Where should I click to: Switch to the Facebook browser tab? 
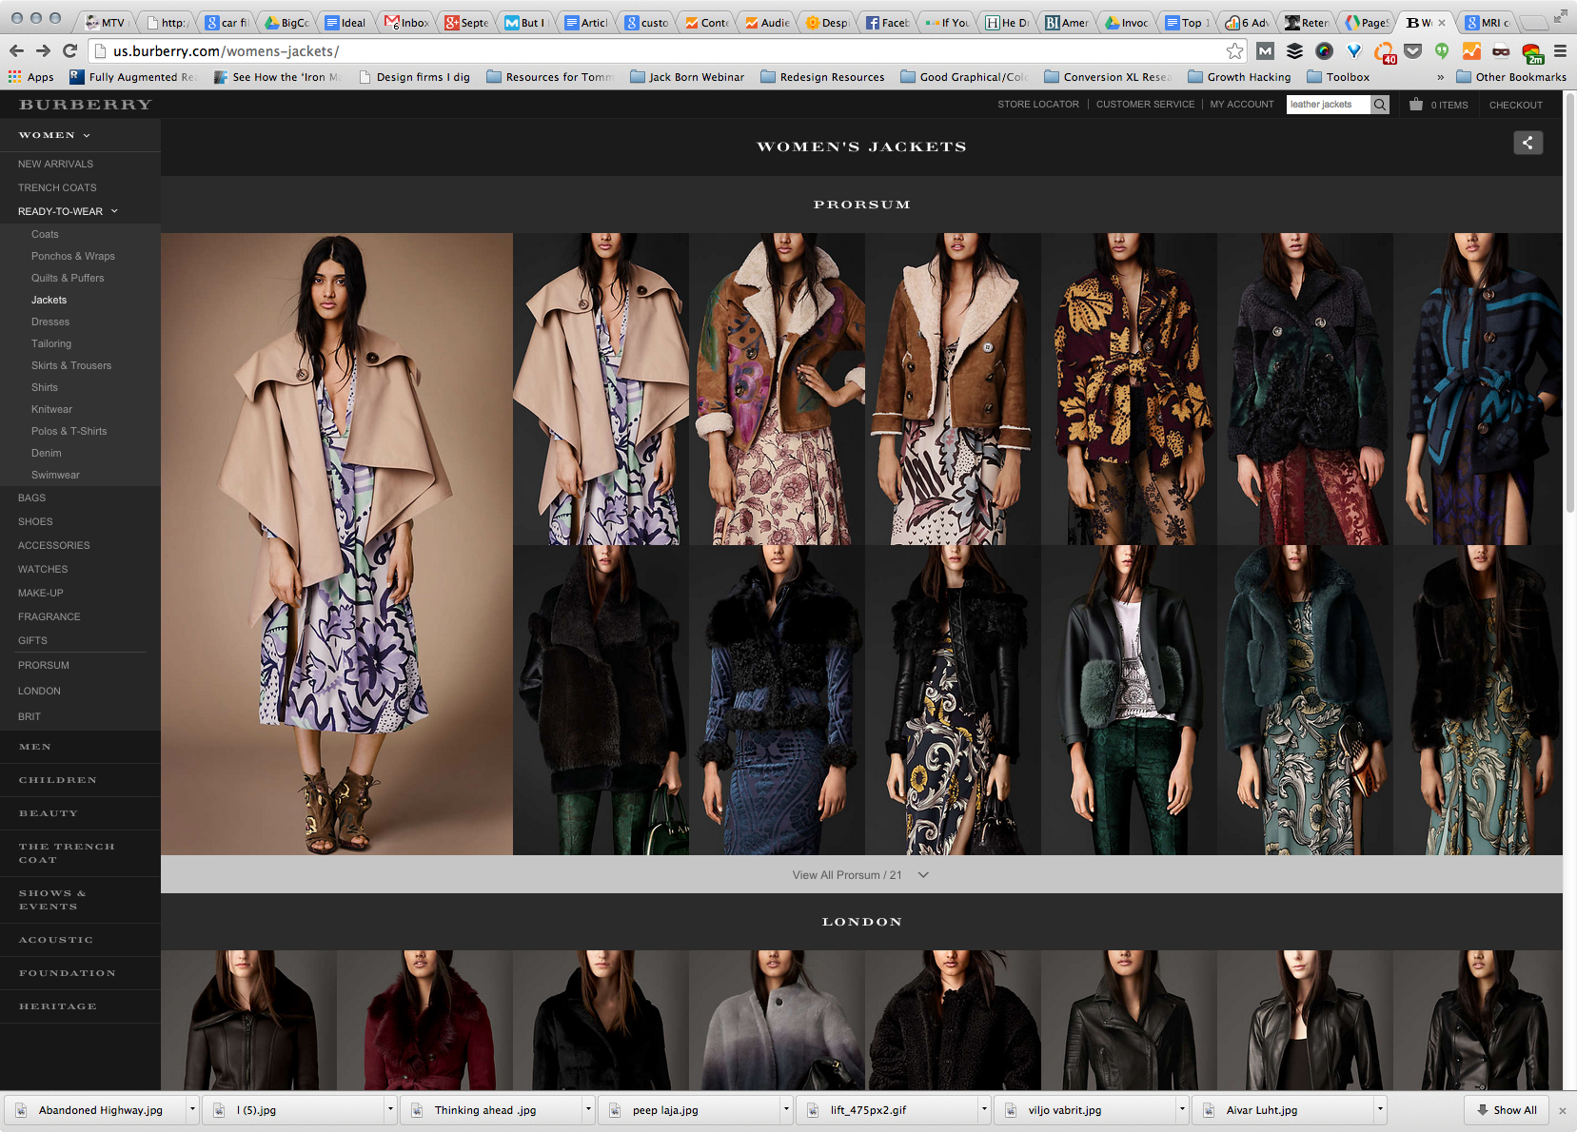887,22
